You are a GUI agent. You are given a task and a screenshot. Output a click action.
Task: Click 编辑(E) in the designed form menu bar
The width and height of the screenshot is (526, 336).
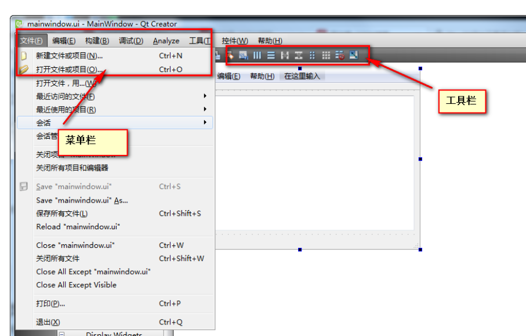[228, 77]
